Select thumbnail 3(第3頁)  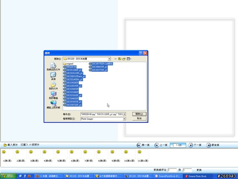click(x=35, y=156)
